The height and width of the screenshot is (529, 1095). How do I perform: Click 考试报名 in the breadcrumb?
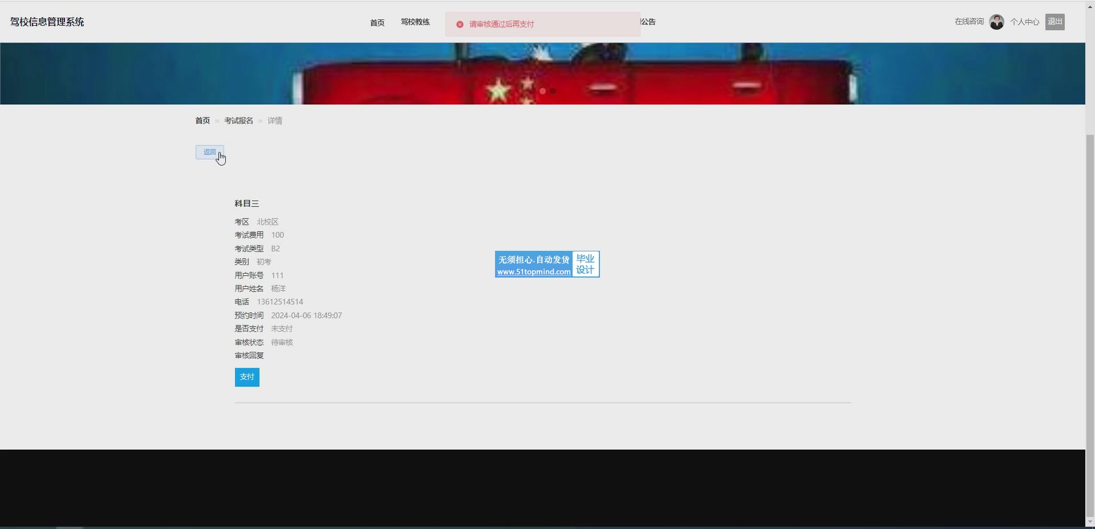(238, 121)
